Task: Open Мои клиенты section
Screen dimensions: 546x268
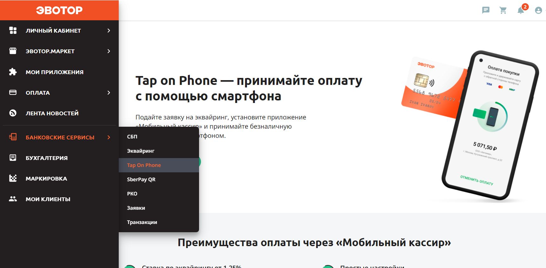Action: (48, 199)
